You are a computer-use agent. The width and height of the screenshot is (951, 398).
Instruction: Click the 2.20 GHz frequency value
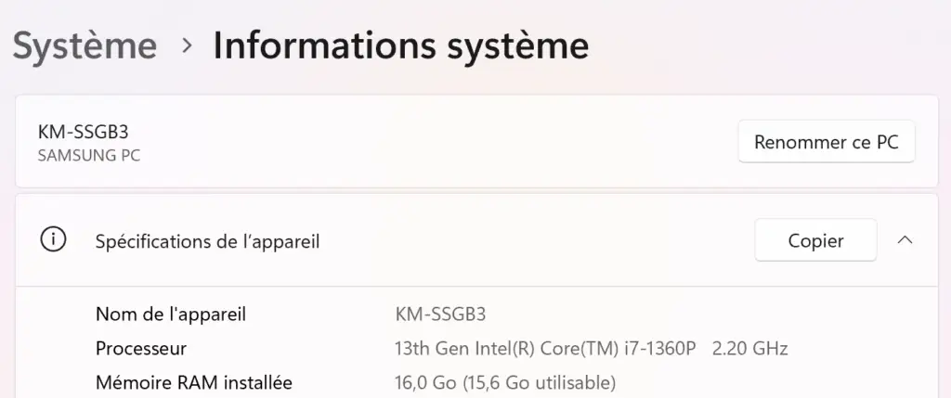750,349
